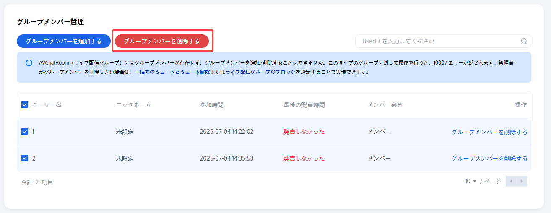Open the 10 per page dropdown
The height and width of the screenshot is (213, 551).
471,181
